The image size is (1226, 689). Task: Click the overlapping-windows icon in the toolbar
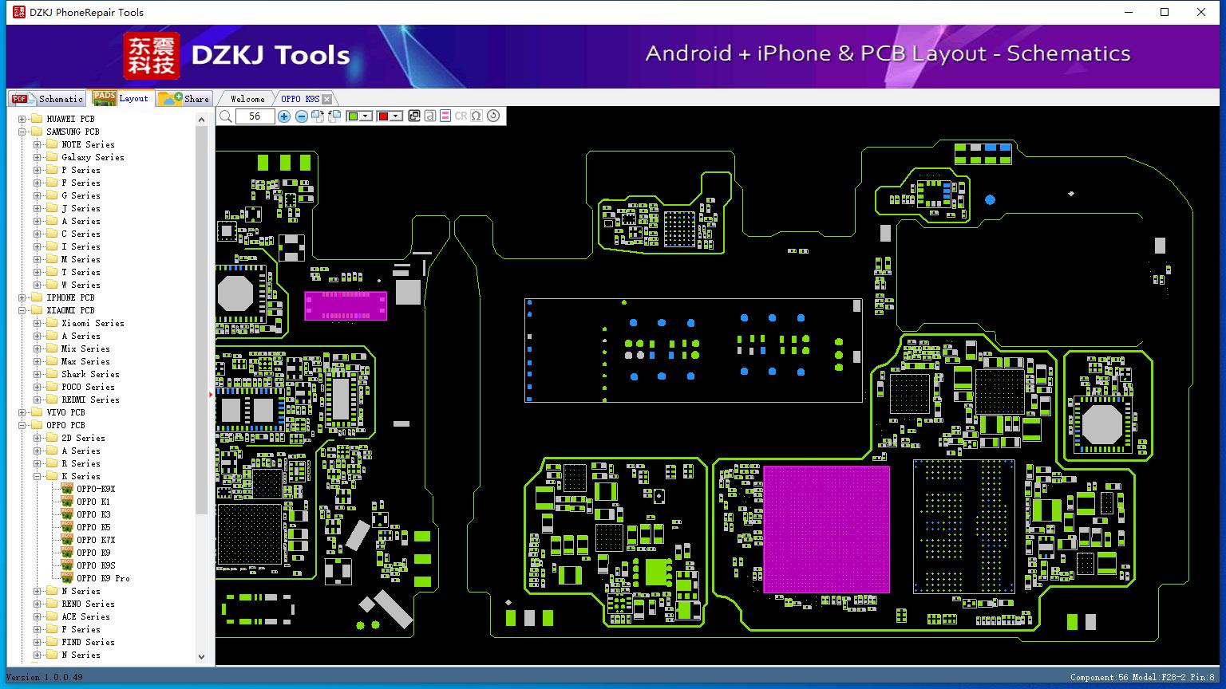414,116
